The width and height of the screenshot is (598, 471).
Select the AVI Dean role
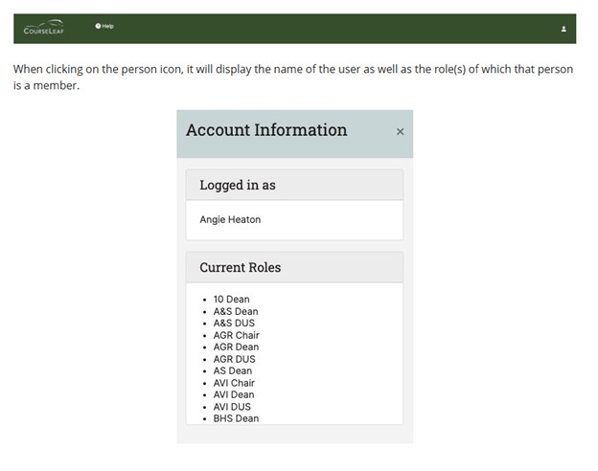pyautogui.click(x=234, y=395)
